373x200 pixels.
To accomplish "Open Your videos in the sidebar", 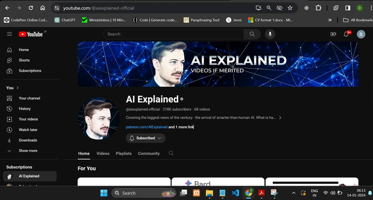I will 30,119.
